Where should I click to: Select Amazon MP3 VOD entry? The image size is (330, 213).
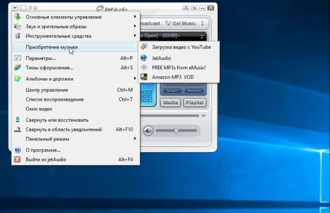click(x=179, y=77)
